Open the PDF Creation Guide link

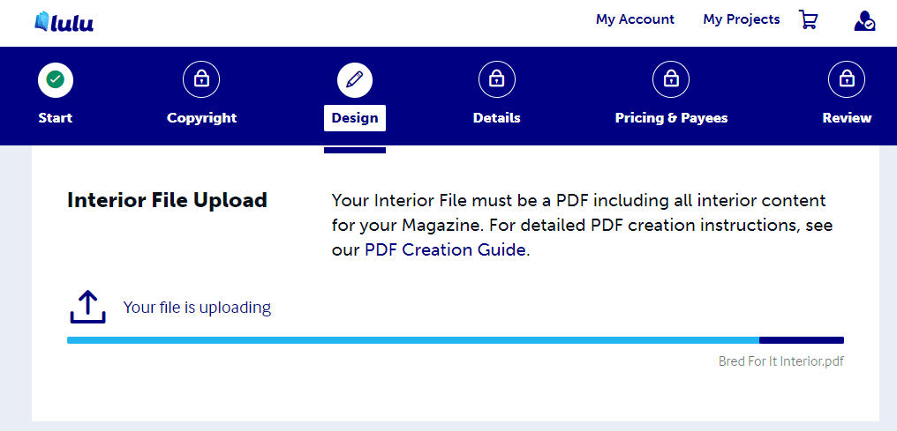click(x=446, y=249)
